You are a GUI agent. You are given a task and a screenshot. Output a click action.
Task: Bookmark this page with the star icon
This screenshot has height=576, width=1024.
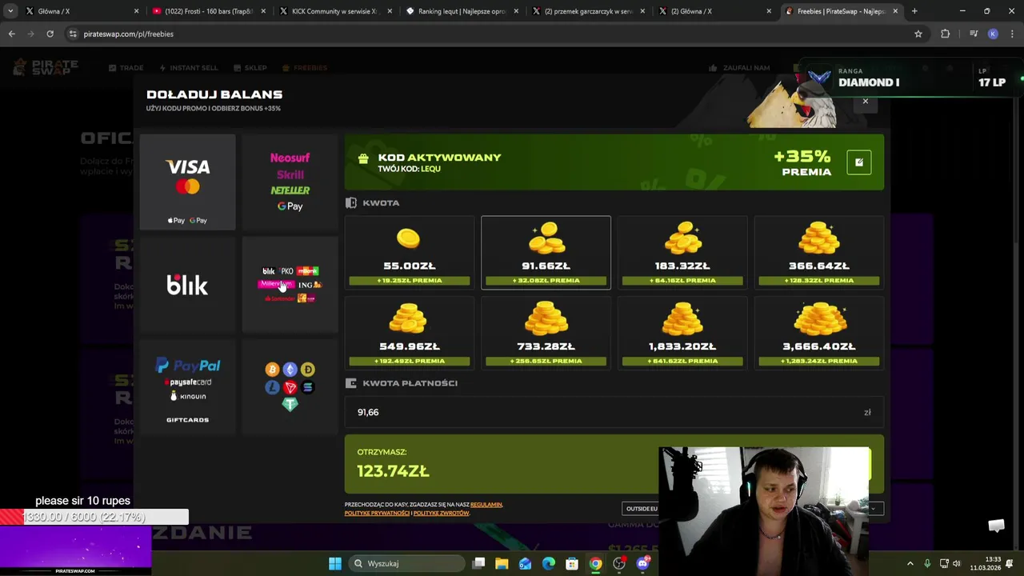tap(918, 34)
